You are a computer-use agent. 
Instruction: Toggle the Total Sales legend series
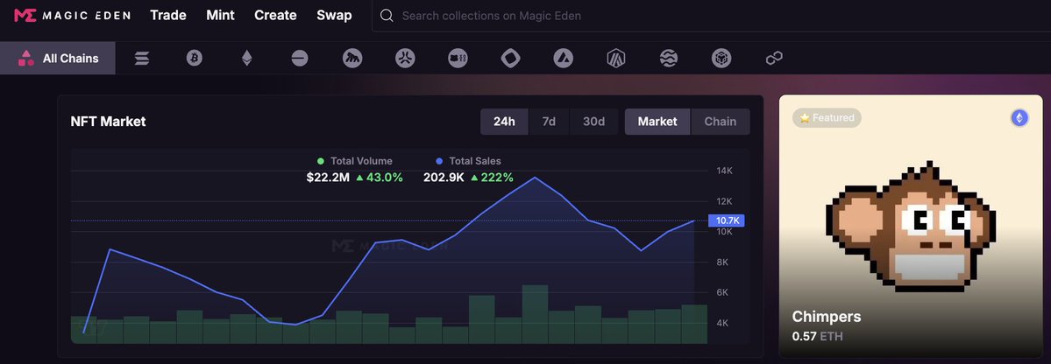(468, 161)
